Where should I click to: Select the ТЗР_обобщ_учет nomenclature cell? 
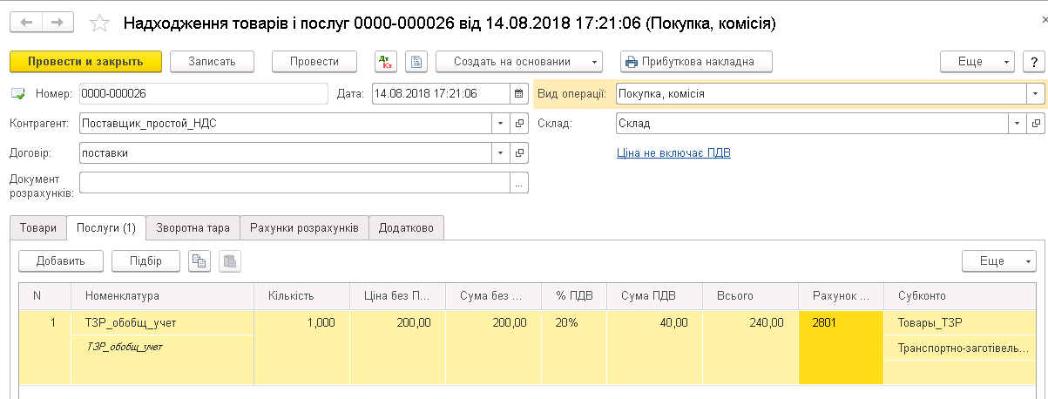coord(163,322)
